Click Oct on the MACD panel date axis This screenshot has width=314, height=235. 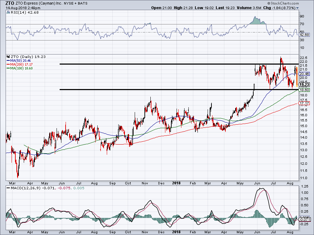click(x=128, y=232)
